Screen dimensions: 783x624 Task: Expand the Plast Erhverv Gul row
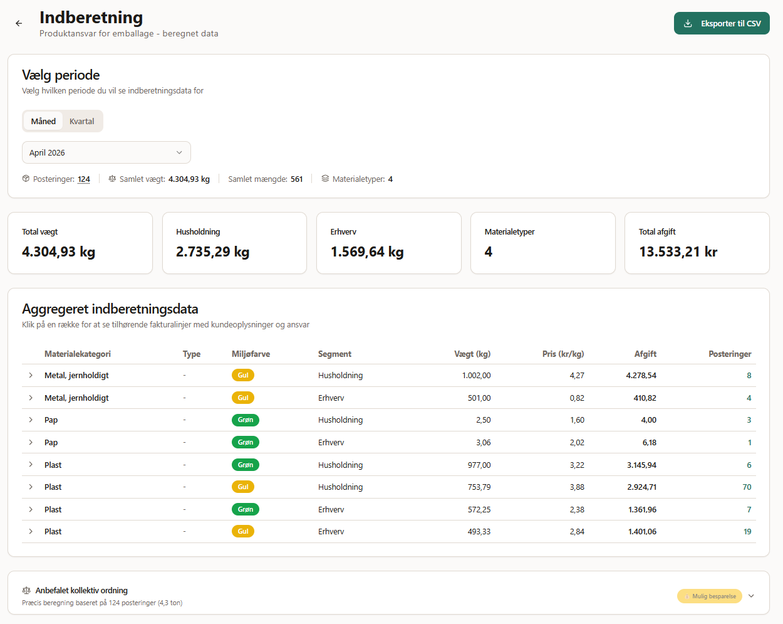click(x=31, y=531)
